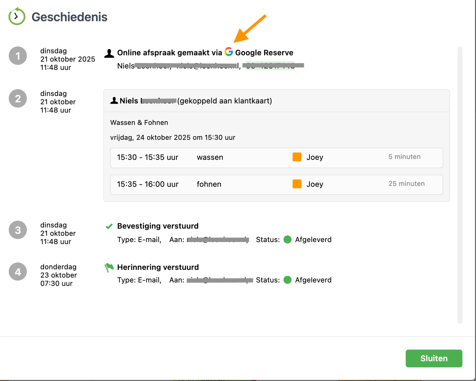Click the green checkmark beside Bevestiging verstuurd
476x381 pixels.
click(x=109, y=226)
